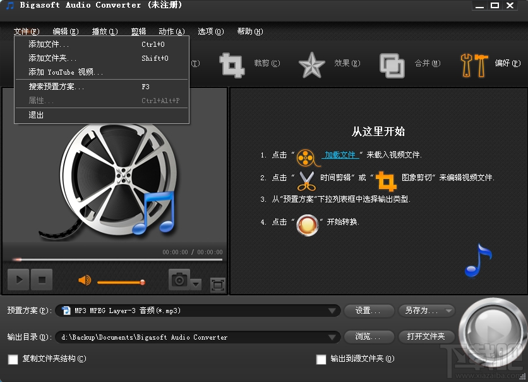The image size is (528, 382).
Task: Switch to fullscreen preview mode
Action: pos(217,285)
